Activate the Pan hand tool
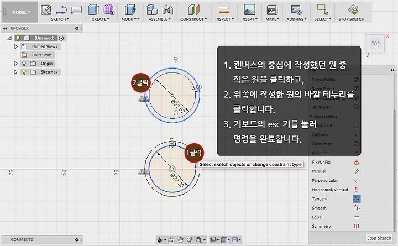This screenshot has height=246, width=398. click(180, 240)
